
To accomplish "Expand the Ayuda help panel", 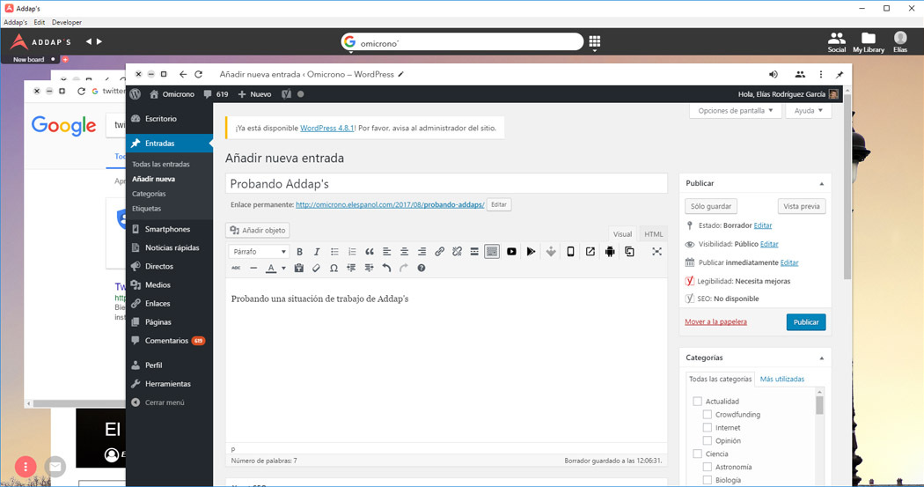I will point(808,111).
